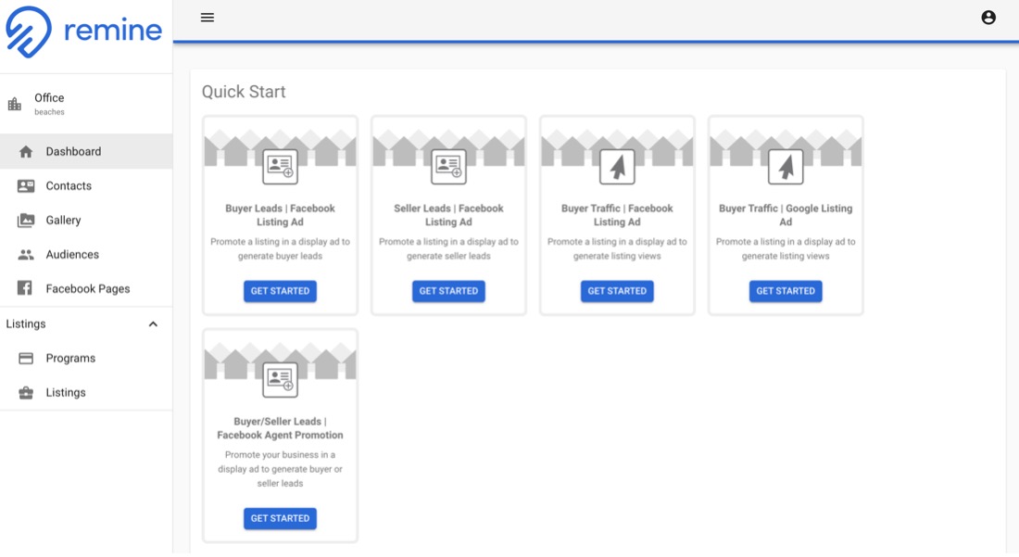1019x557 pixels.
Task: Click the remine logo
Action: coord(83,32)
